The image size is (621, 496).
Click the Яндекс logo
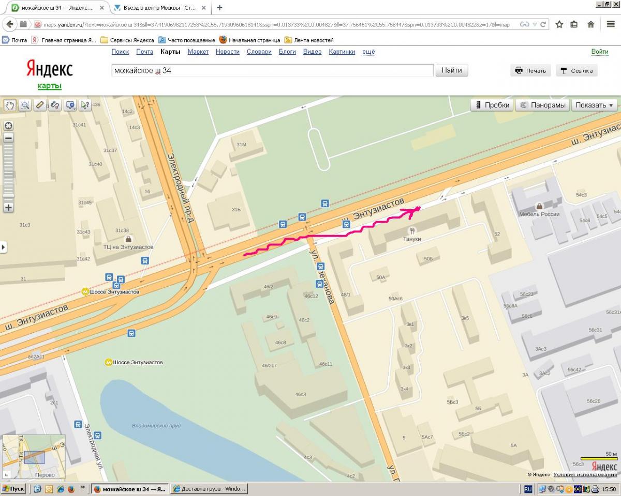pyautogui.click(x=50, y=69)
